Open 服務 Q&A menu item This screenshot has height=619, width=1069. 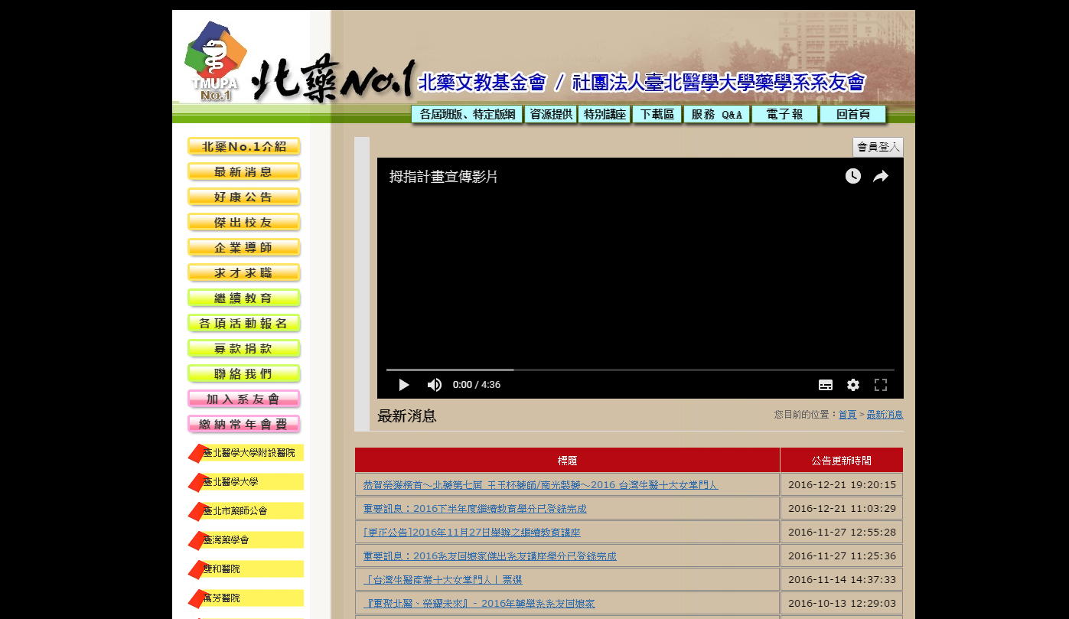(x=717, y=115)
